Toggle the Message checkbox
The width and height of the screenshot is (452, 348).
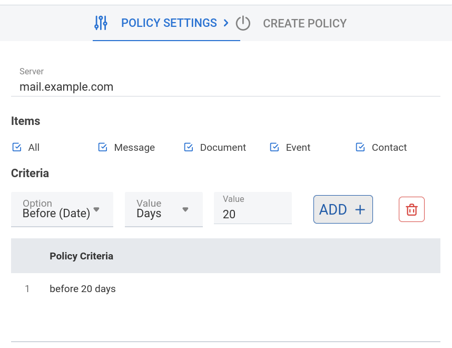(x=103, y=147)
